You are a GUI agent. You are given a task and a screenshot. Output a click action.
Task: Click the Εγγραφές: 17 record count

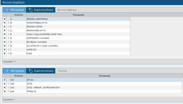point(10,62)
